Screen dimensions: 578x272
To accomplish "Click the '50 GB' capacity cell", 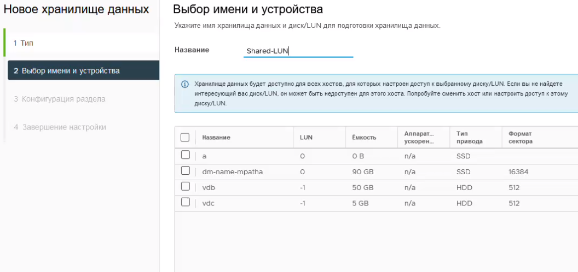I will 363,188.
